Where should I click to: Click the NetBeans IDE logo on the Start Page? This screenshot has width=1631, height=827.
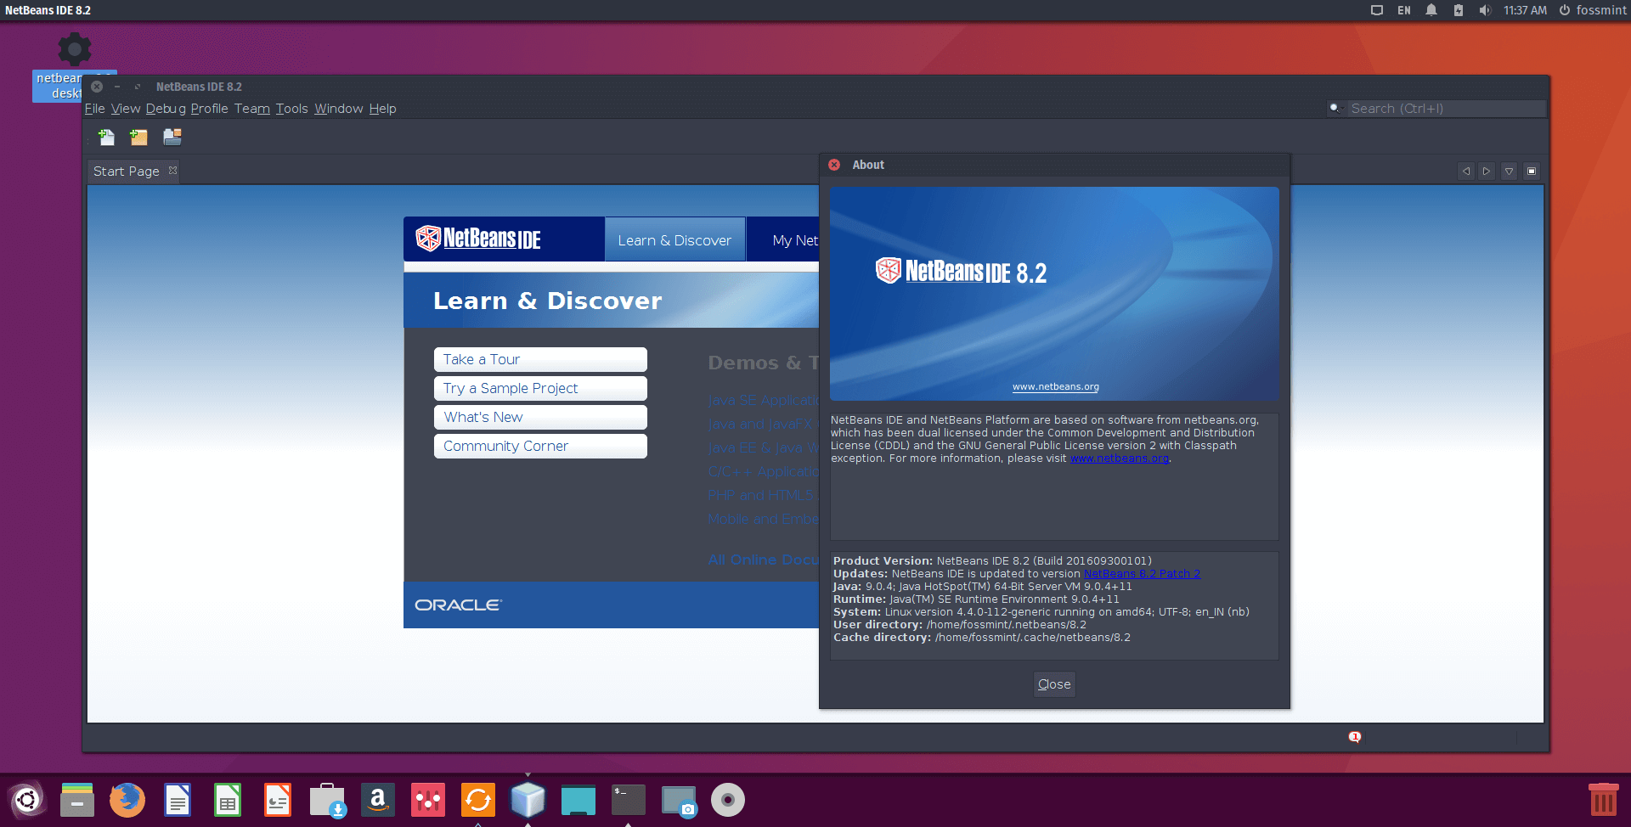tap(478, 239)
